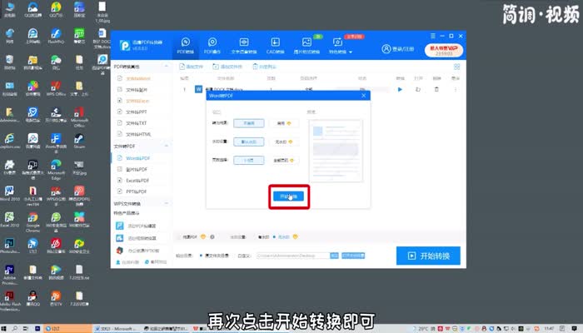Click the play icon in the file row
This screenshot has height=333, width=583.
(x=400, y=88)
